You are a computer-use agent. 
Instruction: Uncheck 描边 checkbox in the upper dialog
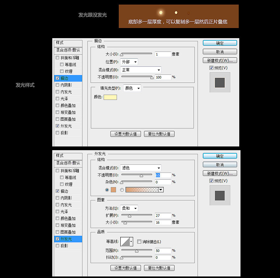pos(57,78)
